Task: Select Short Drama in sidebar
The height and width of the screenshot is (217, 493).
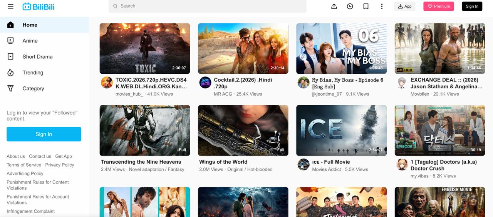Action: (x=44, y=56)
